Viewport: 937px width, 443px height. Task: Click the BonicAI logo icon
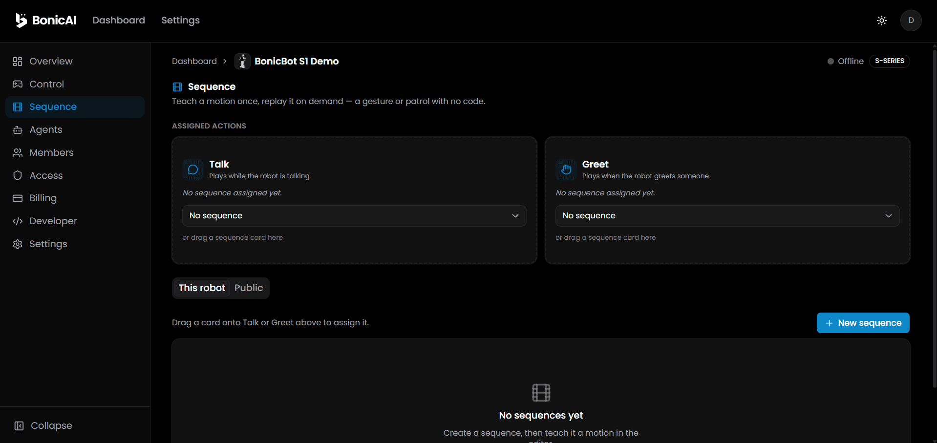pyautogui.click(x=21, y=20)
